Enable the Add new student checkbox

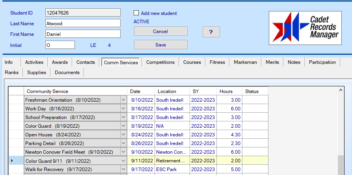[x=136, y=13]
